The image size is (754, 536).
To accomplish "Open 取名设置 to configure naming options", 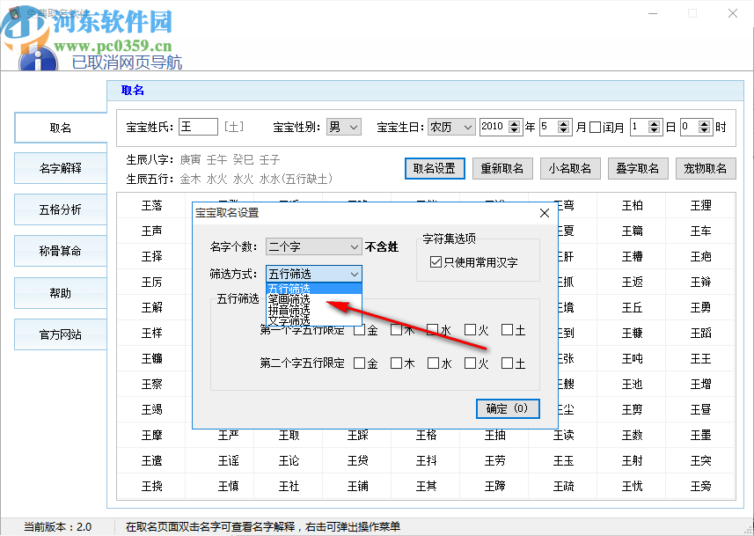I will coord(434,168).
